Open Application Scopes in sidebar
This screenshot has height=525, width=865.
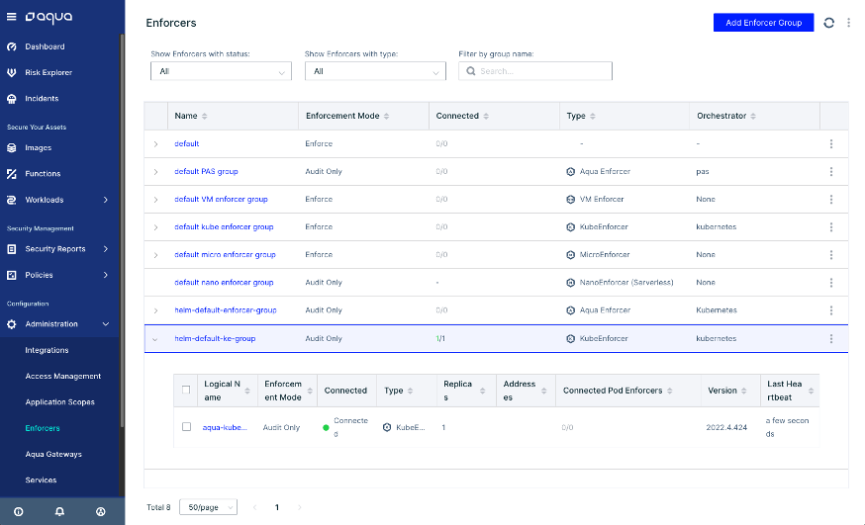pos(59,402)
